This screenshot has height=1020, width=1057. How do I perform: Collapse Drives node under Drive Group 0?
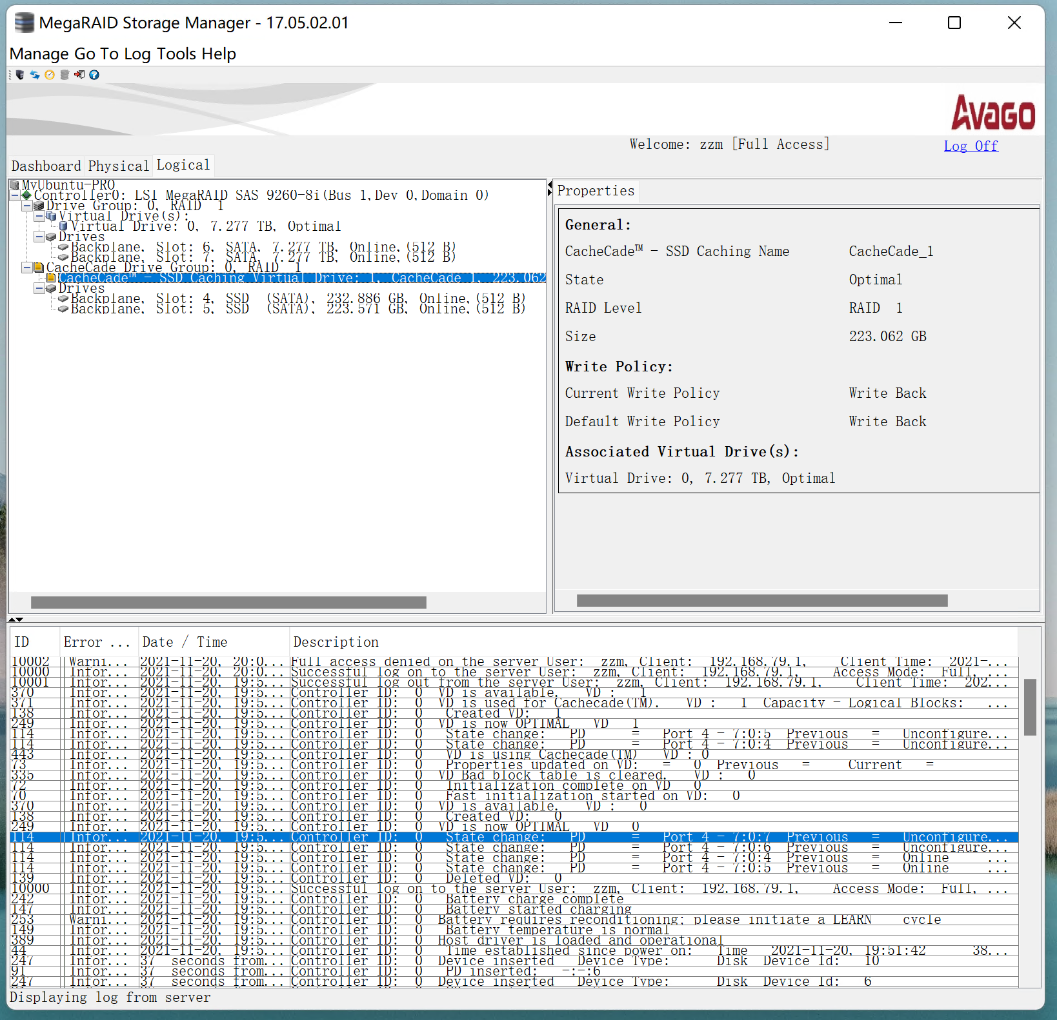coord(39,237)
